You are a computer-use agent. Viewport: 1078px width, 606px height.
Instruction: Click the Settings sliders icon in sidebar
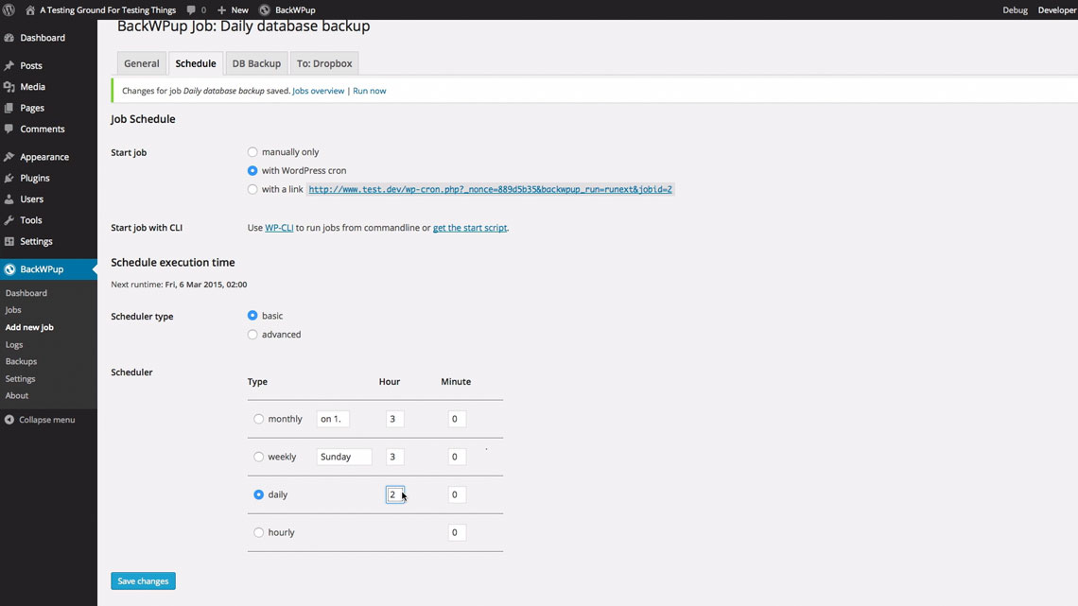[9, 241]
